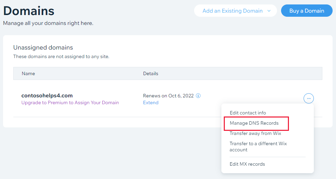Screen dimensions: 336x179
Task: Click 'These domains are not assigned' description
Action: tap(61, 56)
